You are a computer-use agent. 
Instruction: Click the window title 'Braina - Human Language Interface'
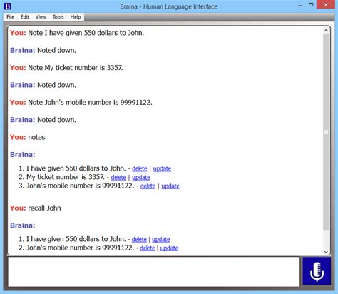click(168, 6)
